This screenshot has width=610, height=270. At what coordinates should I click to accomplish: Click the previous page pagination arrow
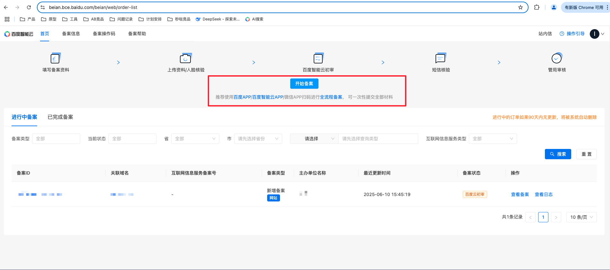(530, 217)
